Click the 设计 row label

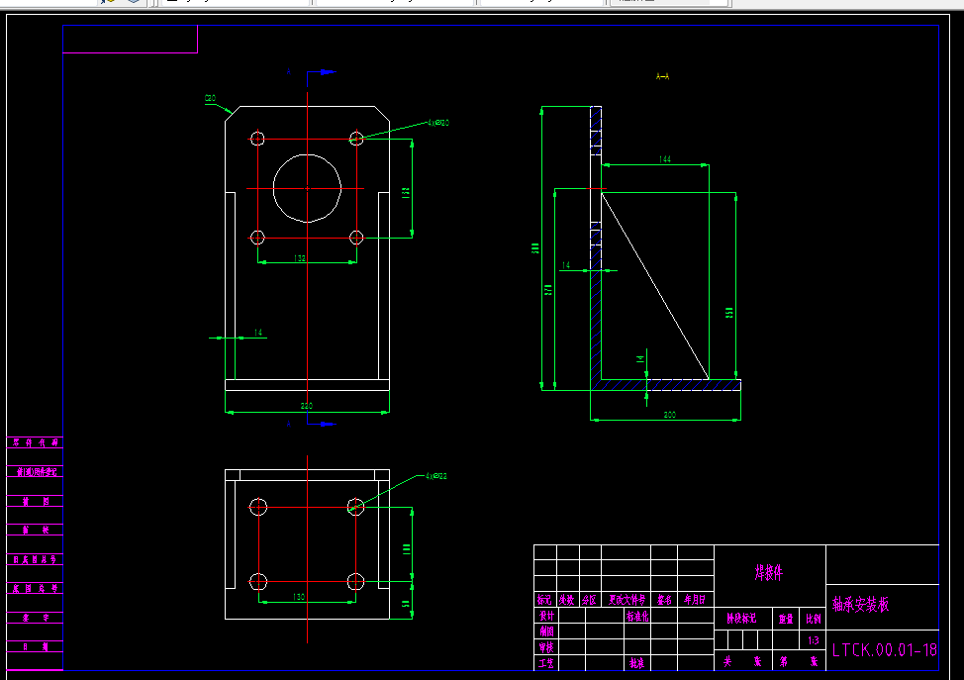tap(546, 616)
